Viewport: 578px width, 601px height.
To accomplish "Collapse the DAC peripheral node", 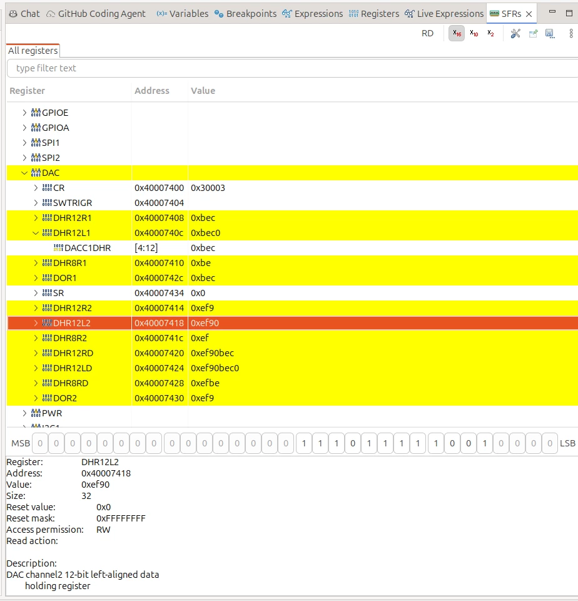I will click(24, 173).
